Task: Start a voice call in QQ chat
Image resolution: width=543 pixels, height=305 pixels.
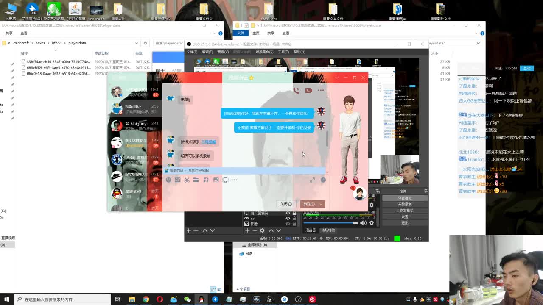Action: [x=296, y=90]
